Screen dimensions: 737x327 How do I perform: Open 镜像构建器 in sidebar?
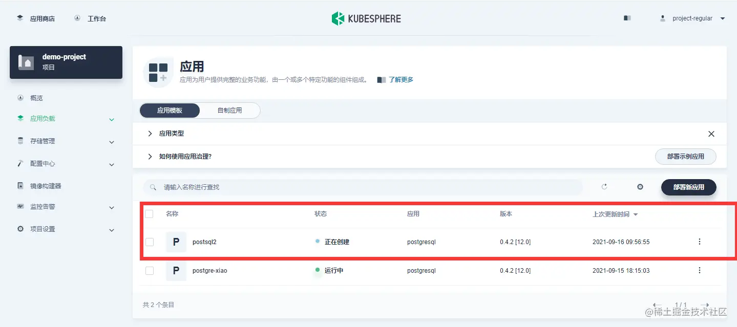tap(46, 186)
